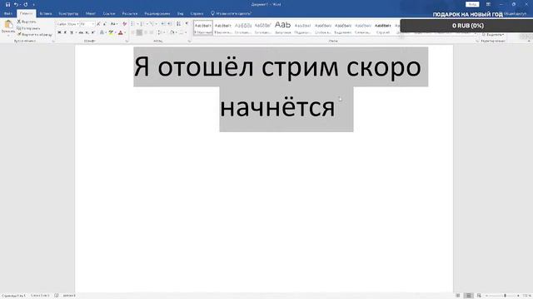Click the decrease indent icon

(x=163, y=24)
